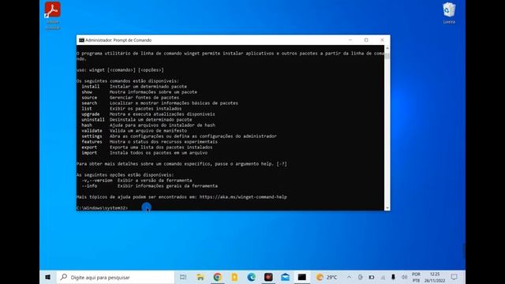This screenshot has height=284, width=505.
Task: Click the 'uninstall' command text
Action: [x=93, y=119]
